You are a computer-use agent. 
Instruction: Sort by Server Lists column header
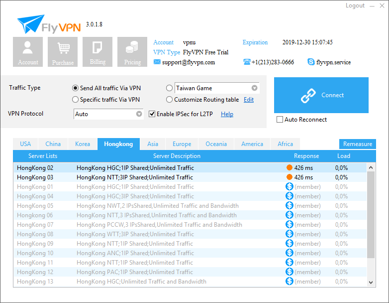tap(43, 156)
